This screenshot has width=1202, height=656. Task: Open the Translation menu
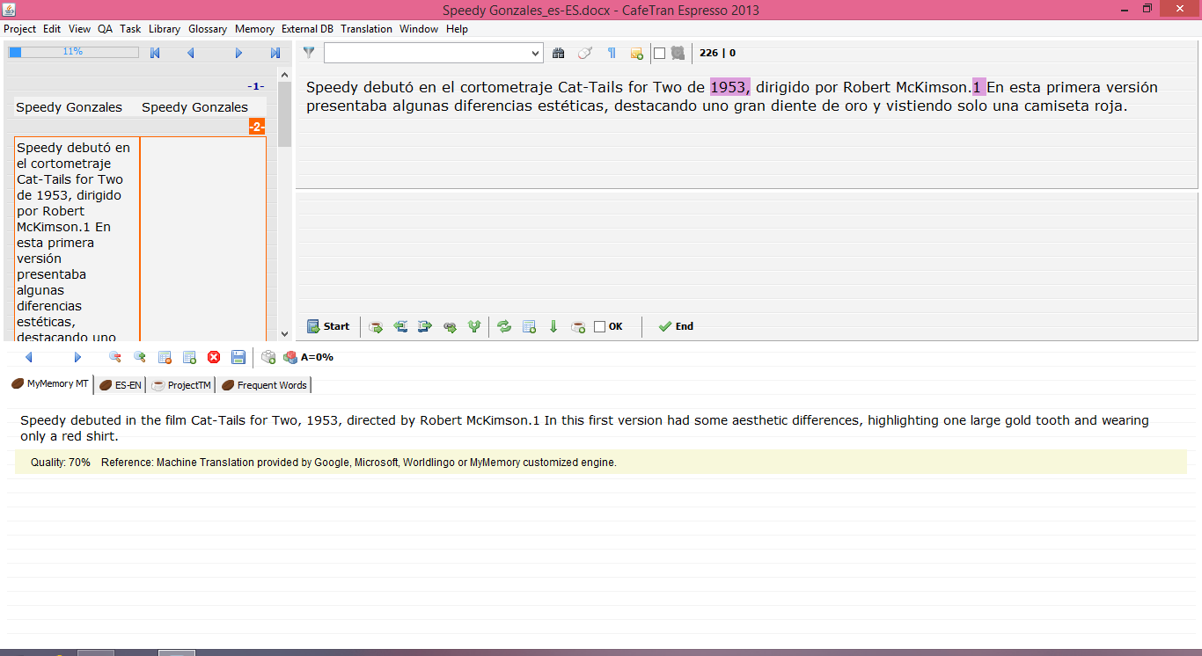click(x=366, y=29)
